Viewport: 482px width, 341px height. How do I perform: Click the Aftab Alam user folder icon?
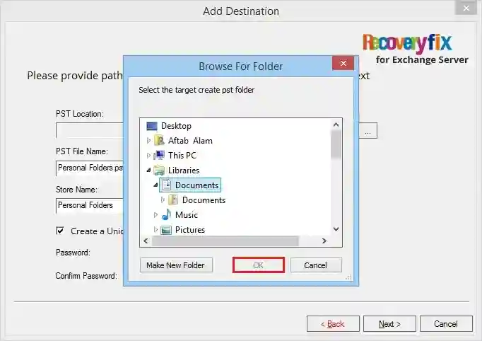click(x=159, y=141)
